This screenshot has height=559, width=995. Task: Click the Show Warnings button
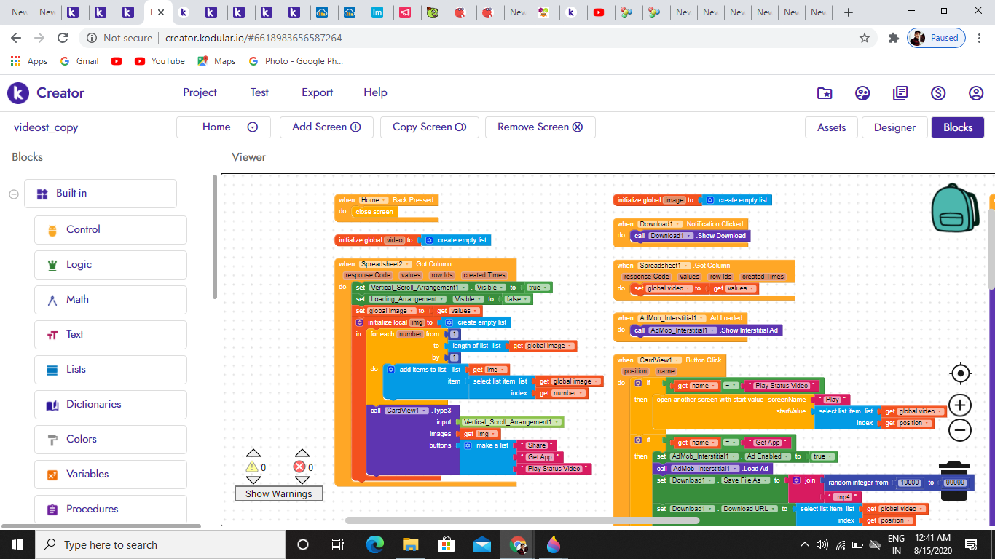(278, 493)
